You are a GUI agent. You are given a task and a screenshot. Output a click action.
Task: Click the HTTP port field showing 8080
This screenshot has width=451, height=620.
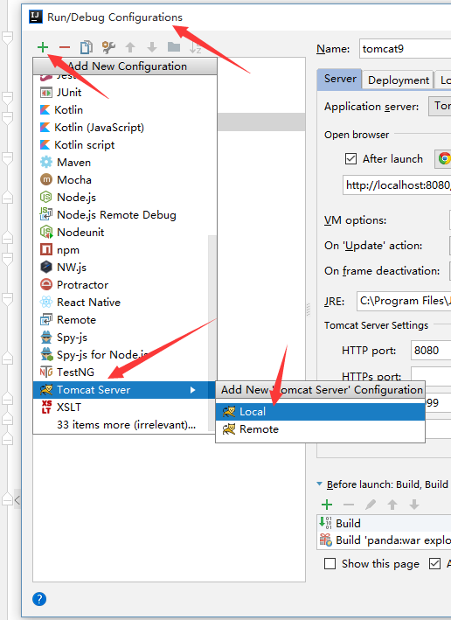(431, 351)
